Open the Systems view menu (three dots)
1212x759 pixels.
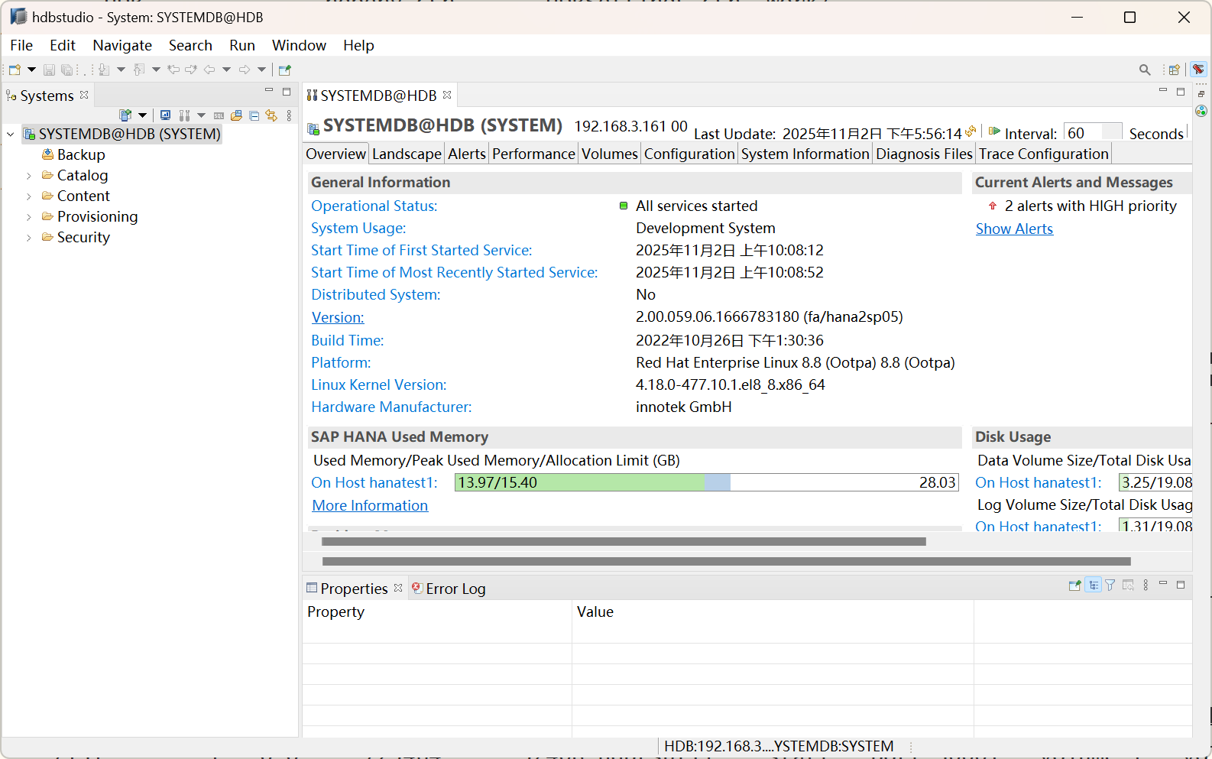click(x=289, y=115)
